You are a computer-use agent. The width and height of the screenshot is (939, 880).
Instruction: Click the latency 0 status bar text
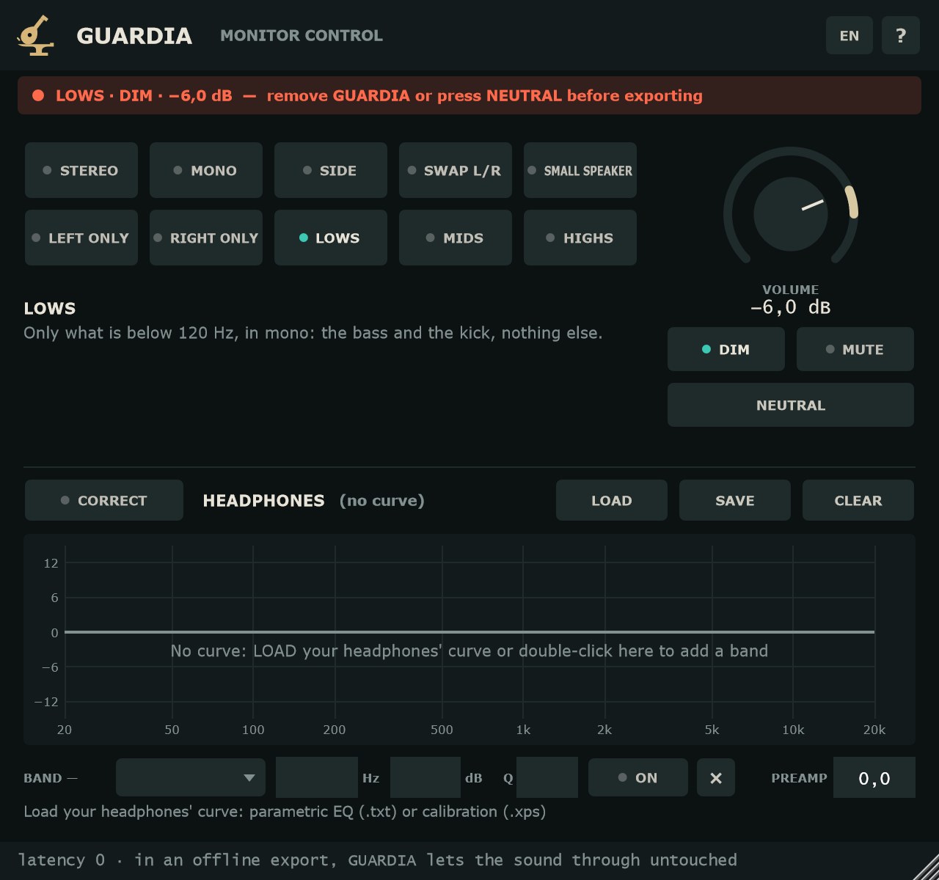pos(377,859)
